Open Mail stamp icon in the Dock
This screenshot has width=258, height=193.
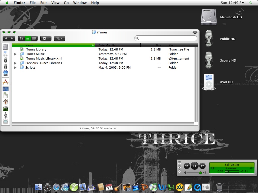pyautogui.click(x=83, y=187)
